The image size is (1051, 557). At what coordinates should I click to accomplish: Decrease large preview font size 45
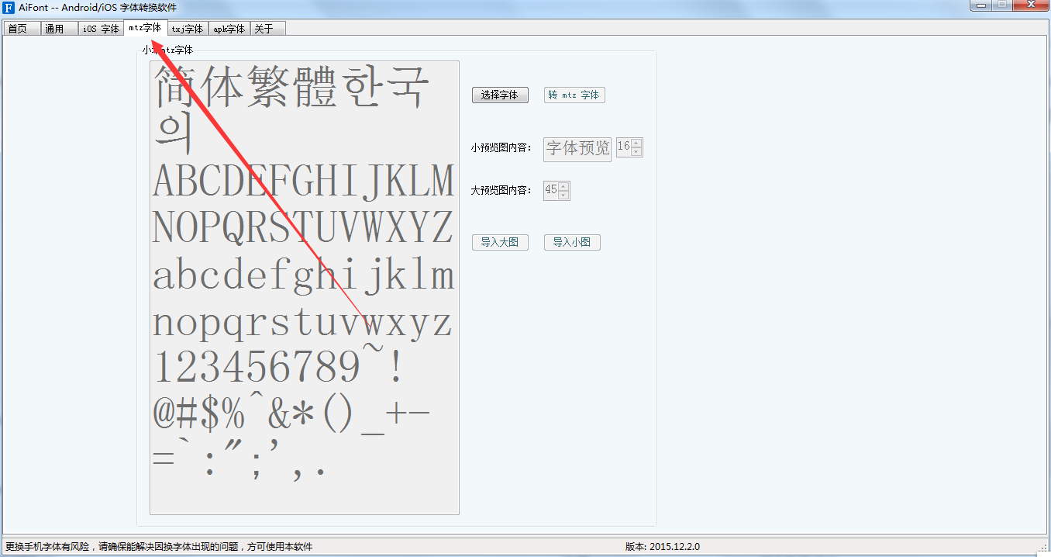click(x=563, y=195)
